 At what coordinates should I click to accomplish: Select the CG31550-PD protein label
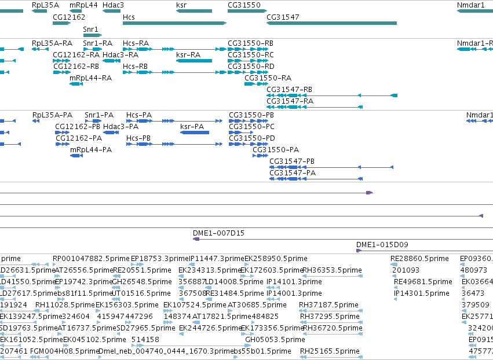point(252,138)
